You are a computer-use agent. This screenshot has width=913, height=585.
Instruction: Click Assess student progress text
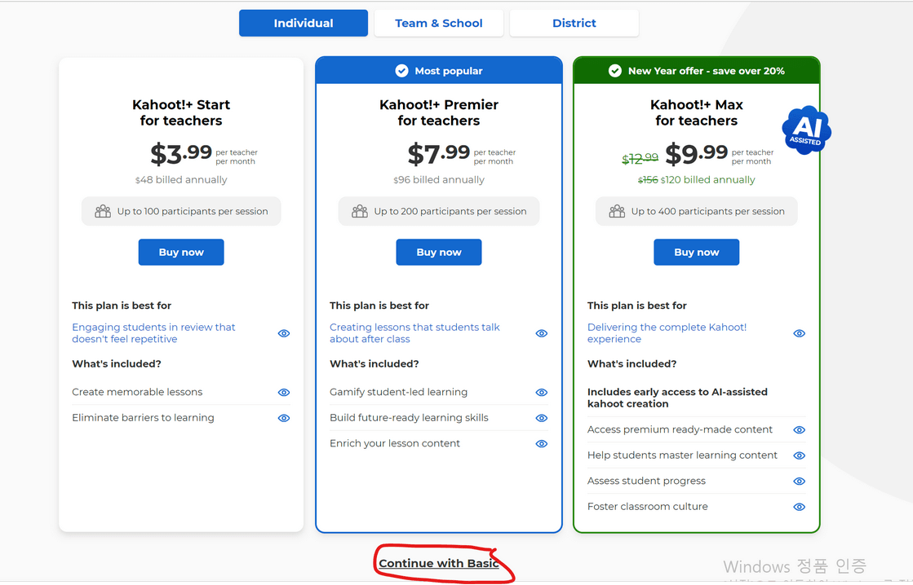tap(646, 481)
